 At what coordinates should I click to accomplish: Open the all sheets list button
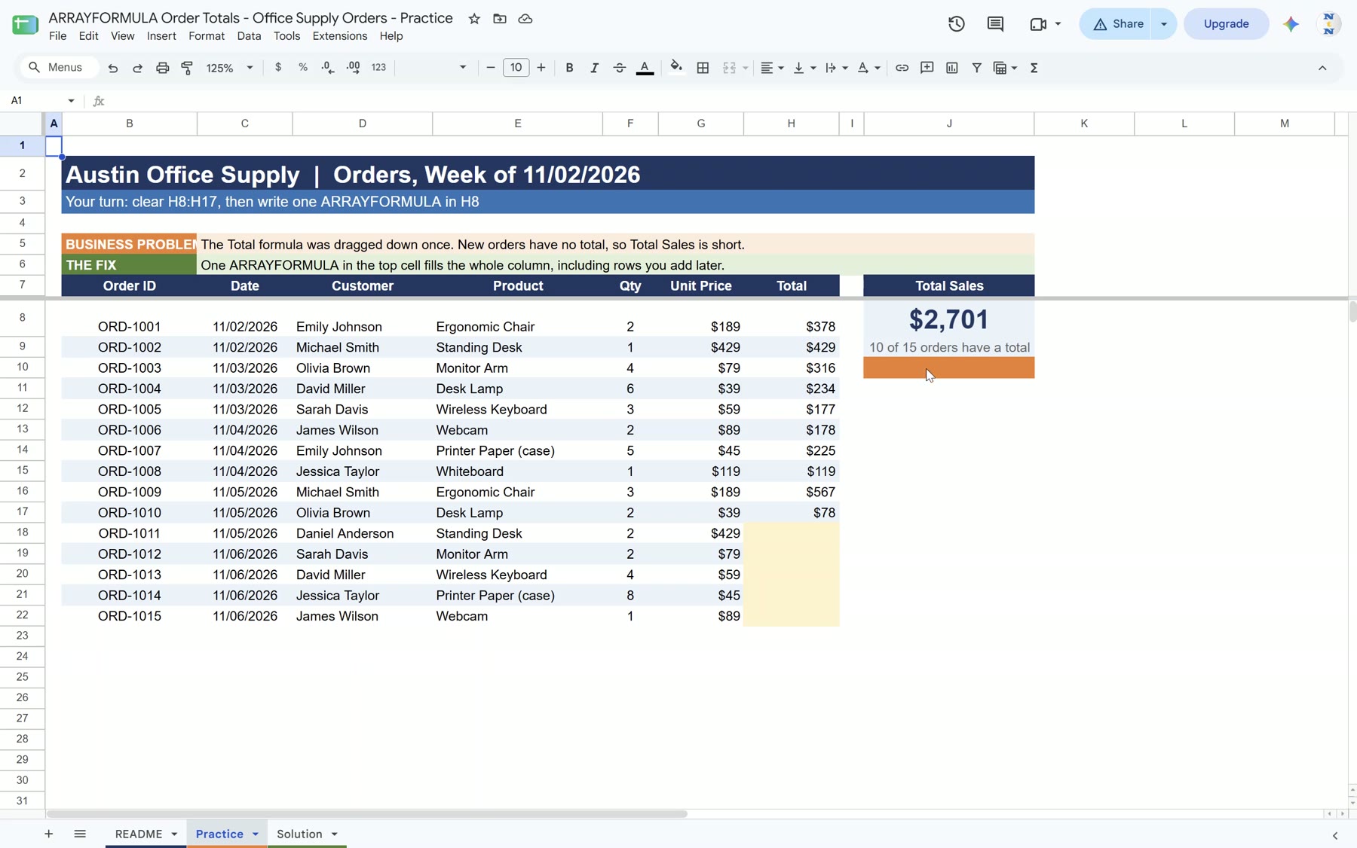(80, 834)
